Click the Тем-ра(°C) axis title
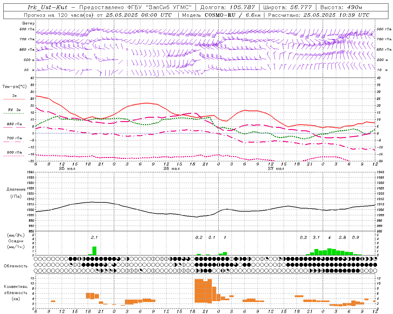The width and height of the screenshot is (393, 314). (14, 87)
